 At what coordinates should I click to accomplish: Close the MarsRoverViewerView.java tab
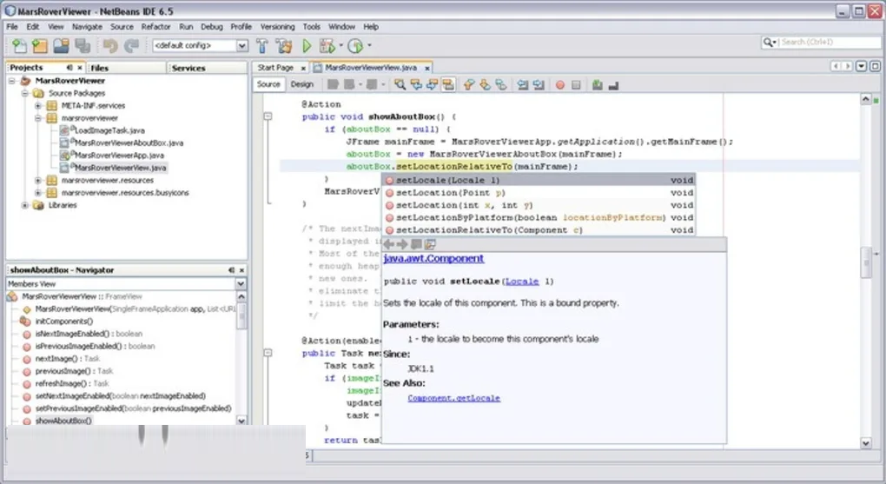[x=427, y=68]
